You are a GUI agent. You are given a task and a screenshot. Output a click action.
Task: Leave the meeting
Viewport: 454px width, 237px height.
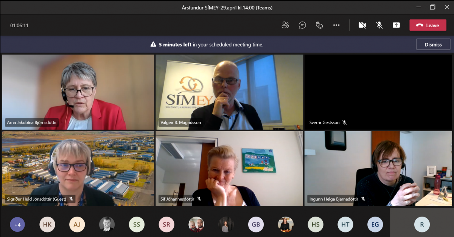pyautogui.click(x=428, y=25)
